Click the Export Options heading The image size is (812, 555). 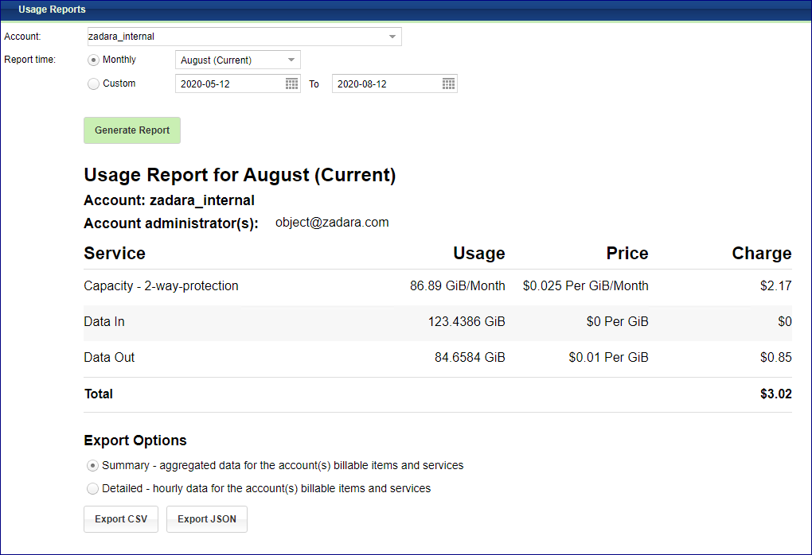tap(135, 441)
